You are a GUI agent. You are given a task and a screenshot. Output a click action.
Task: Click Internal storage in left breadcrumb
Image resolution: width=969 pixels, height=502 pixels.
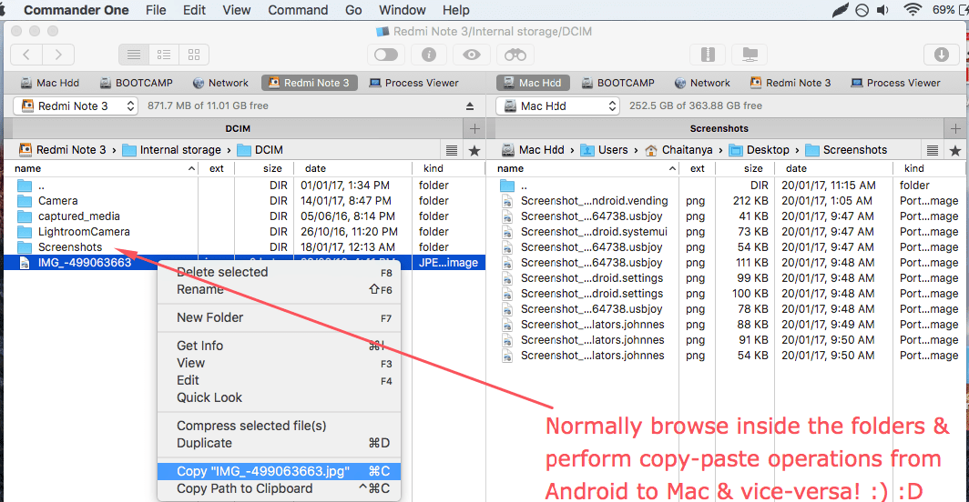pos(172,150)
